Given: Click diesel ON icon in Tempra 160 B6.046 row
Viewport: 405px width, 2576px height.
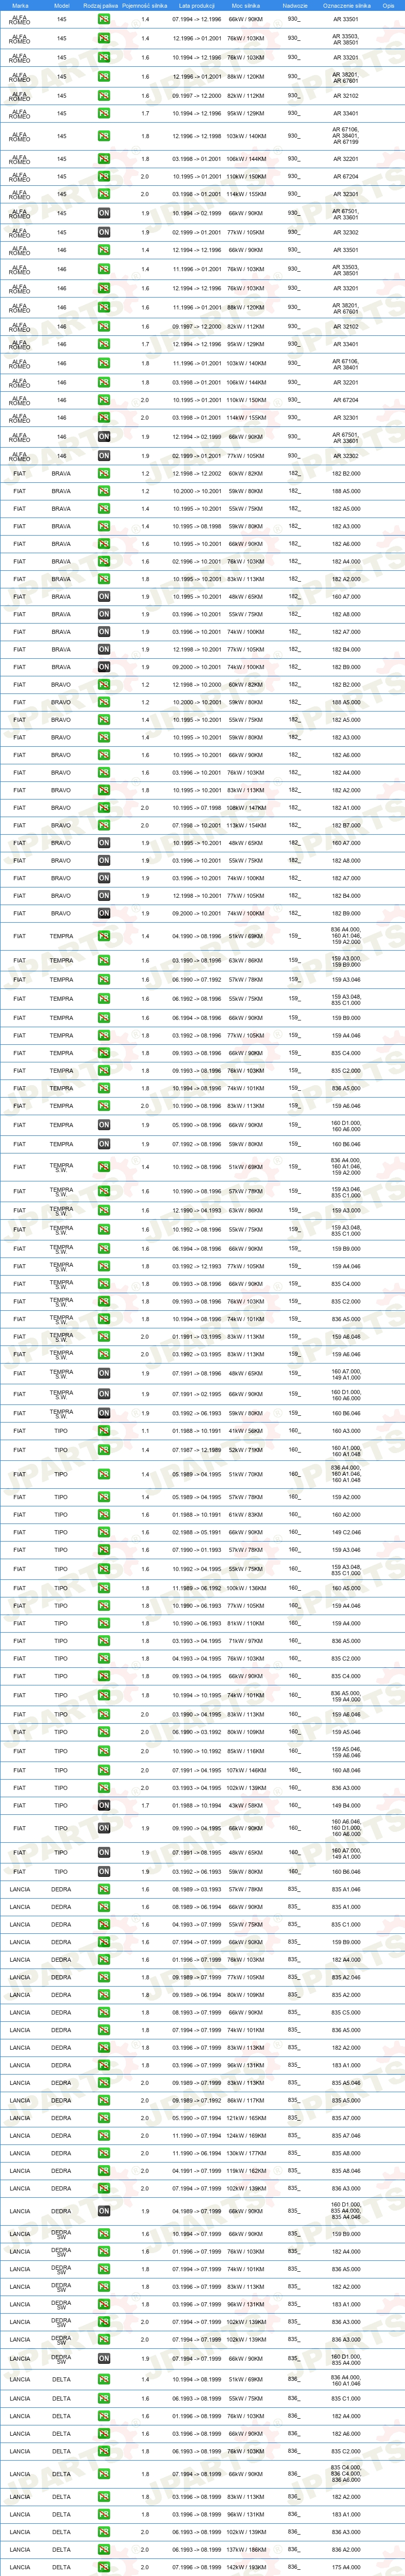Looking at the screenshot, I should click(104, 1144).
